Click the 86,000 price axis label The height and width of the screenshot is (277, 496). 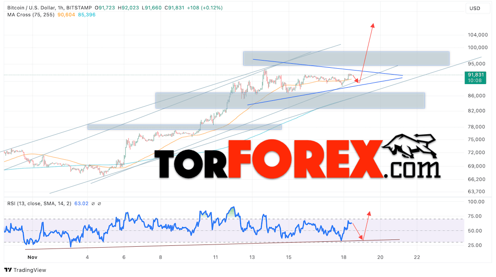[477, 95]
